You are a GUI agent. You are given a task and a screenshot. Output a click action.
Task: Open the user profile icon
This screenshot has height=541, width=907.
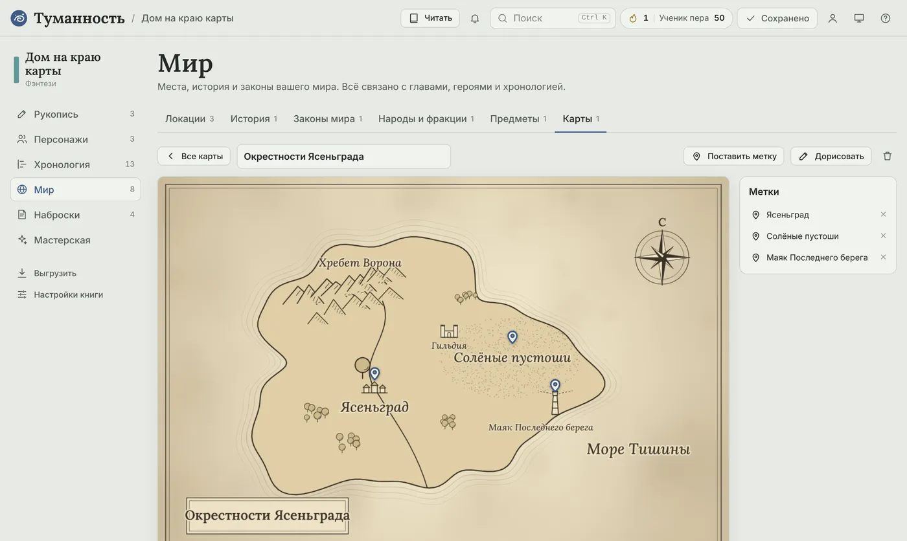click(832, 18)
